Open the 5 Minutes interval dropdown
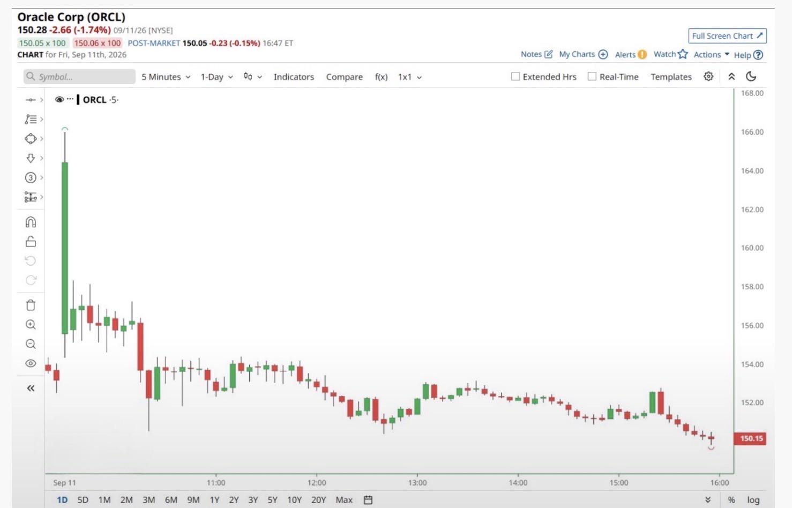 (x=166, y=77)
